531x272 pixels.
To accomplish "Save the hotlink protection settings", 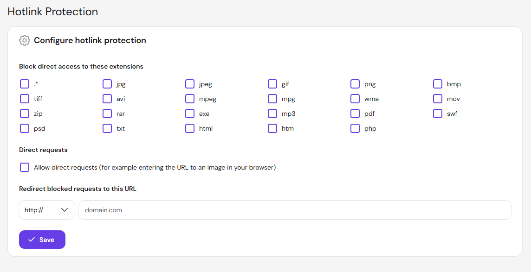I will (x=42, y=240).
